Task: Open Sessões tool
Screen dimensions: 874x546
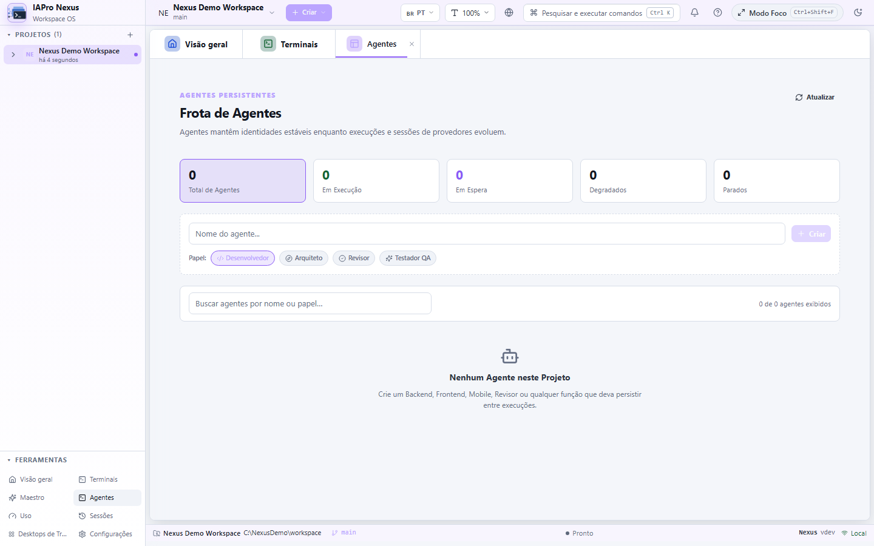Action: (x=107, y=516)
